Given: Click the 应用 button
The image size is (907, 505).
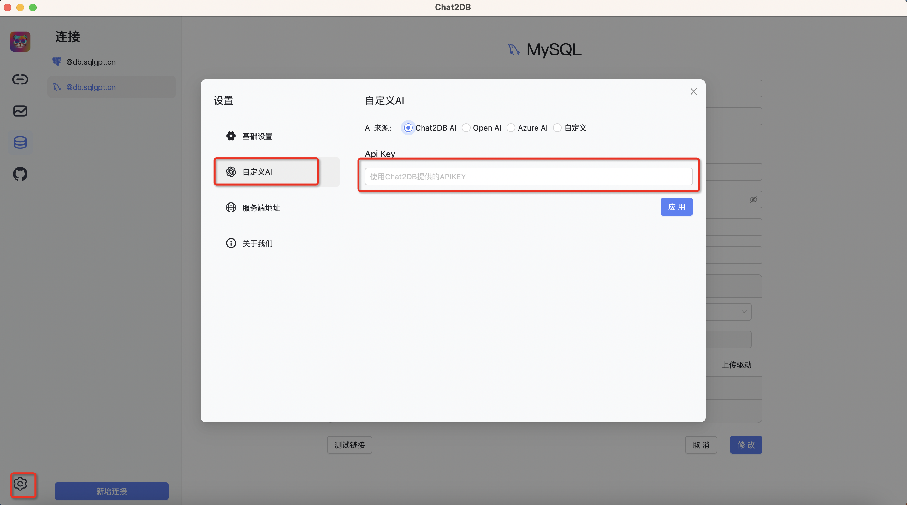Looking at the screenshot, I should pos(676,207).
